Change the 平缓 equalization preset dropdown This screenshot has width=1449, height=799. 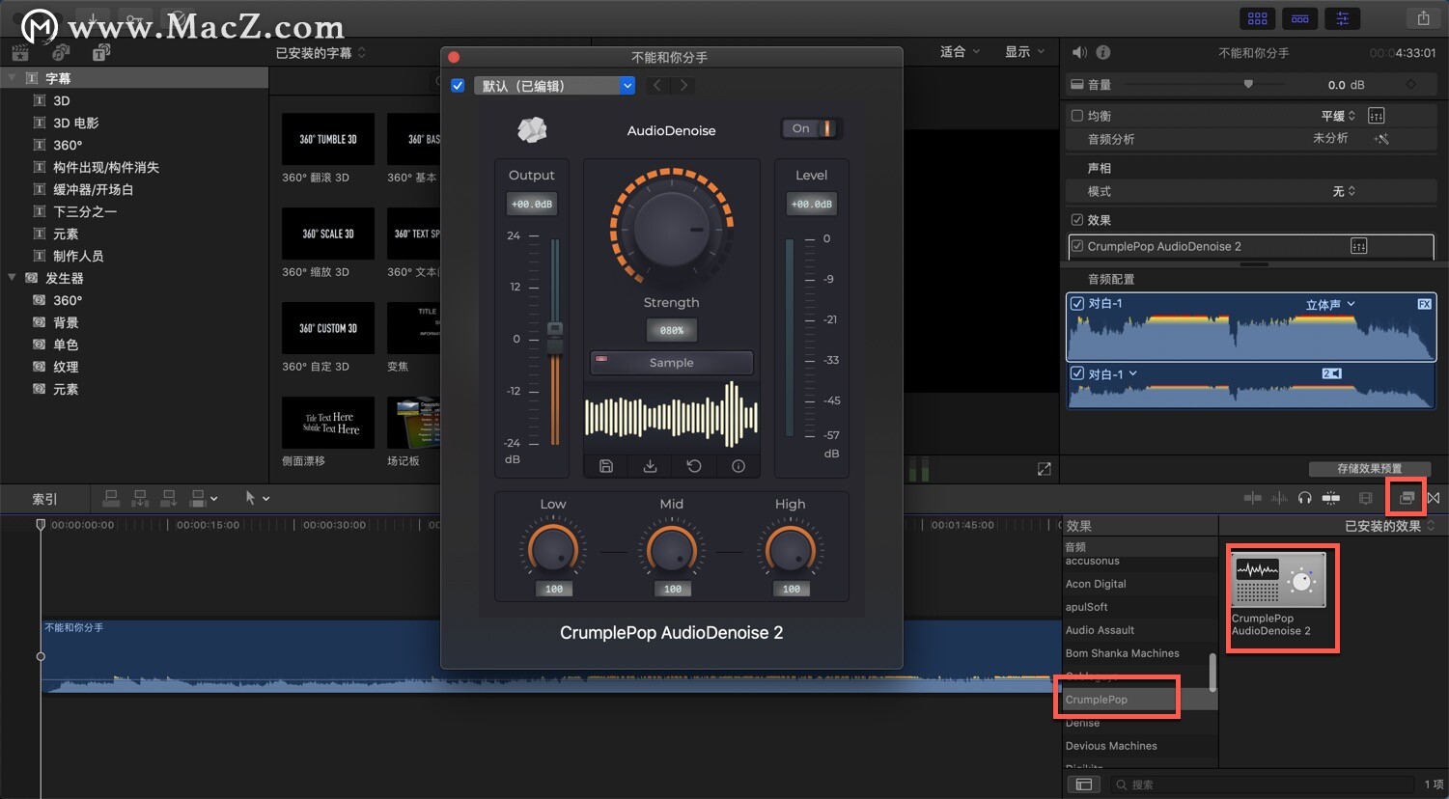tap(1338, 116)
